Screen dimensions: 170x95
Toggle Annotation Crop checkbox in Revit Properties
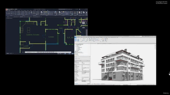click(x=82, y=67)
